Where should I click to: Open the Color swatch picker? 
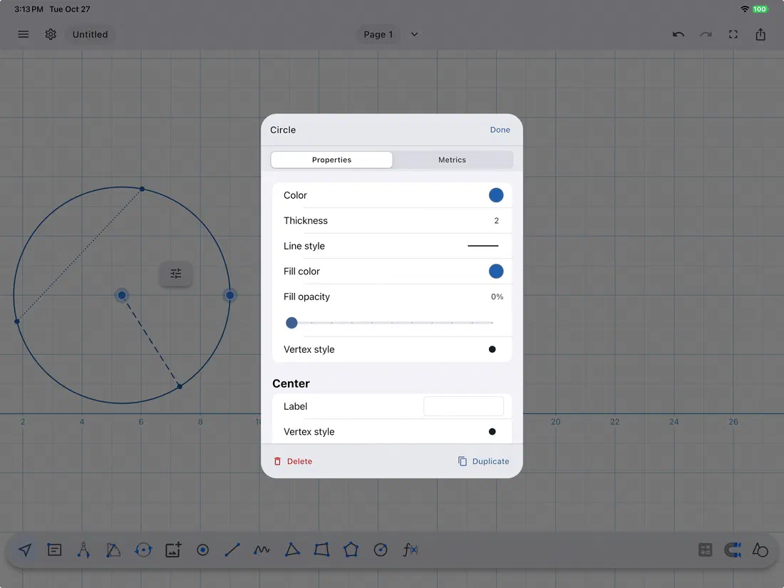coord(496,195)
